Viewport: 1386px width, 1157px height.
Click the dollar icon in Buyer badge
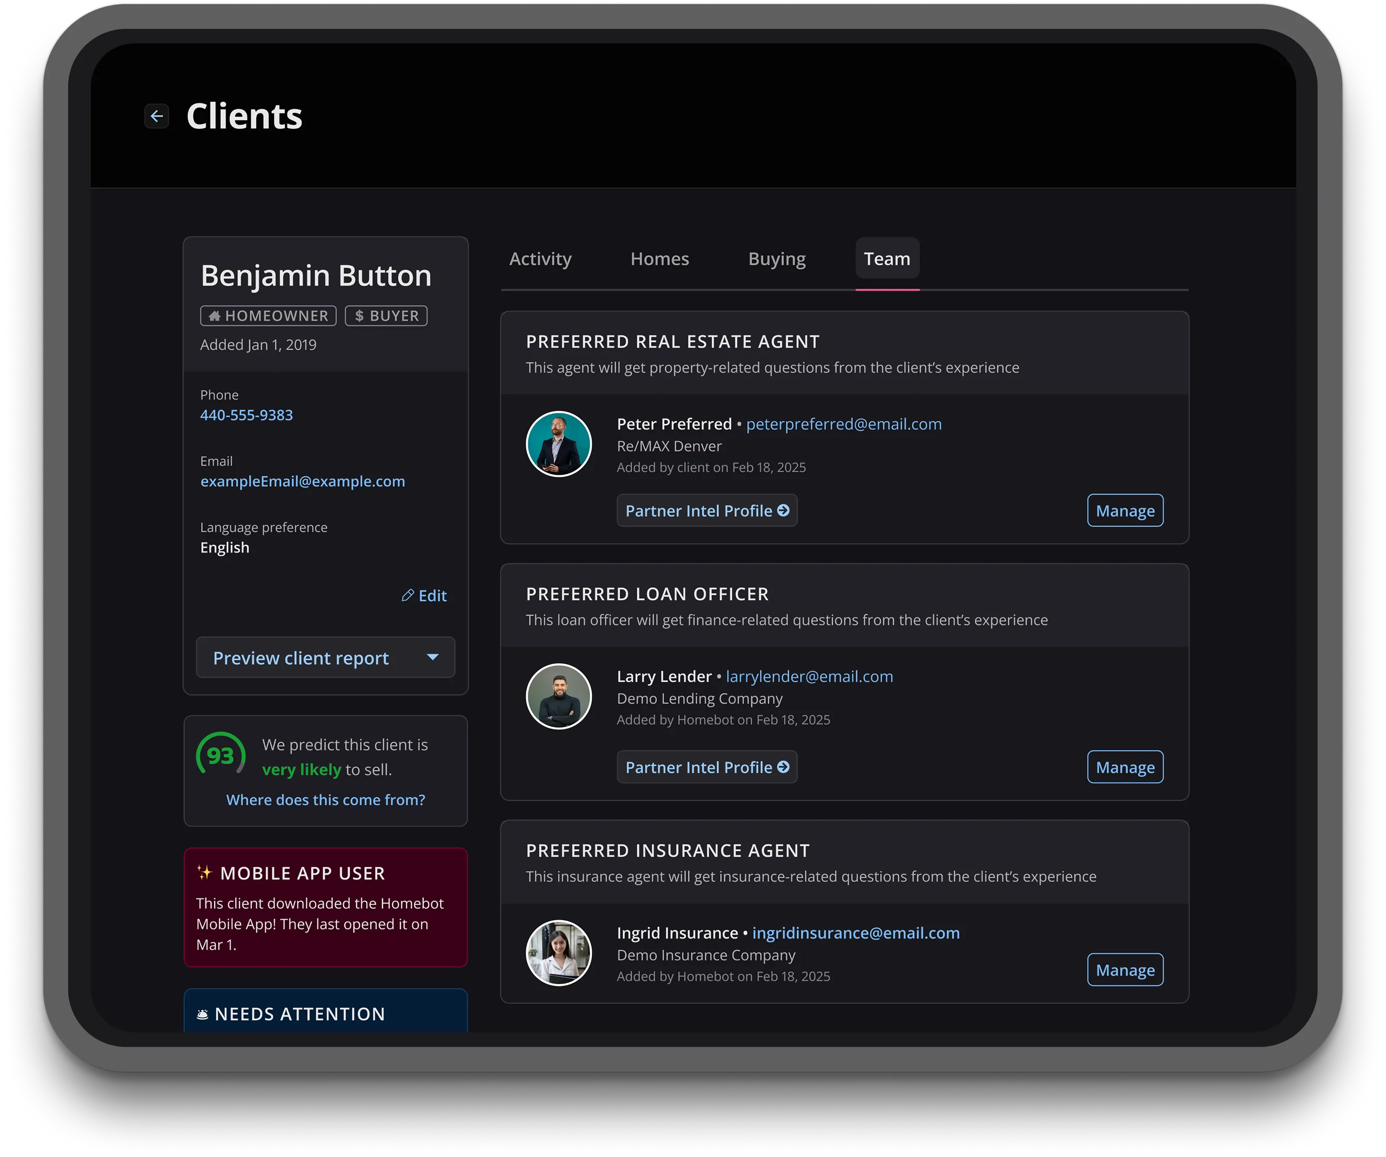pyautogui.click(x=359, y=316)
